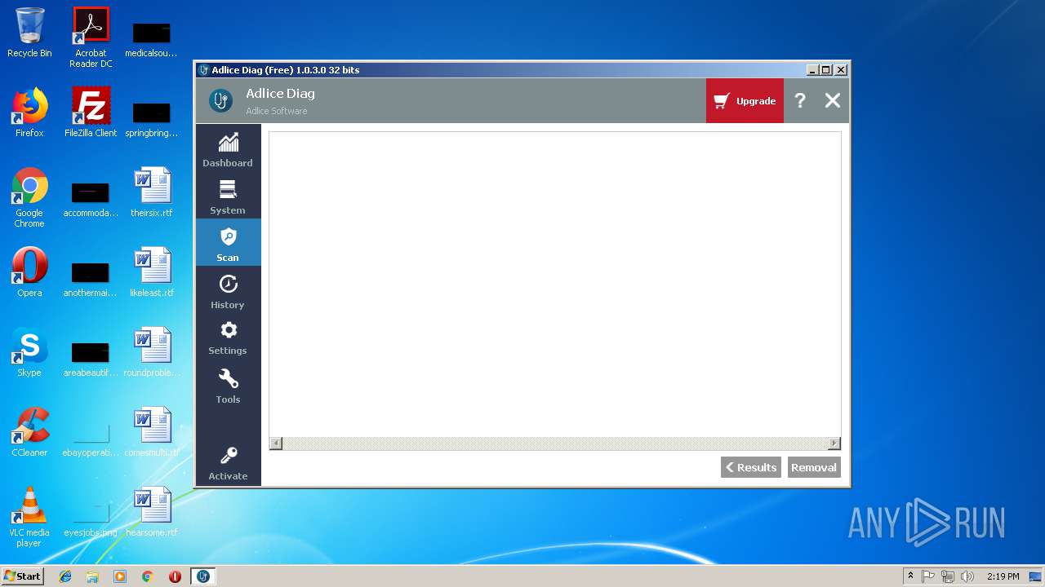Select the FileZilla Client desktop icon
This screenshot has width=1045, height=587.
(91, 113)
